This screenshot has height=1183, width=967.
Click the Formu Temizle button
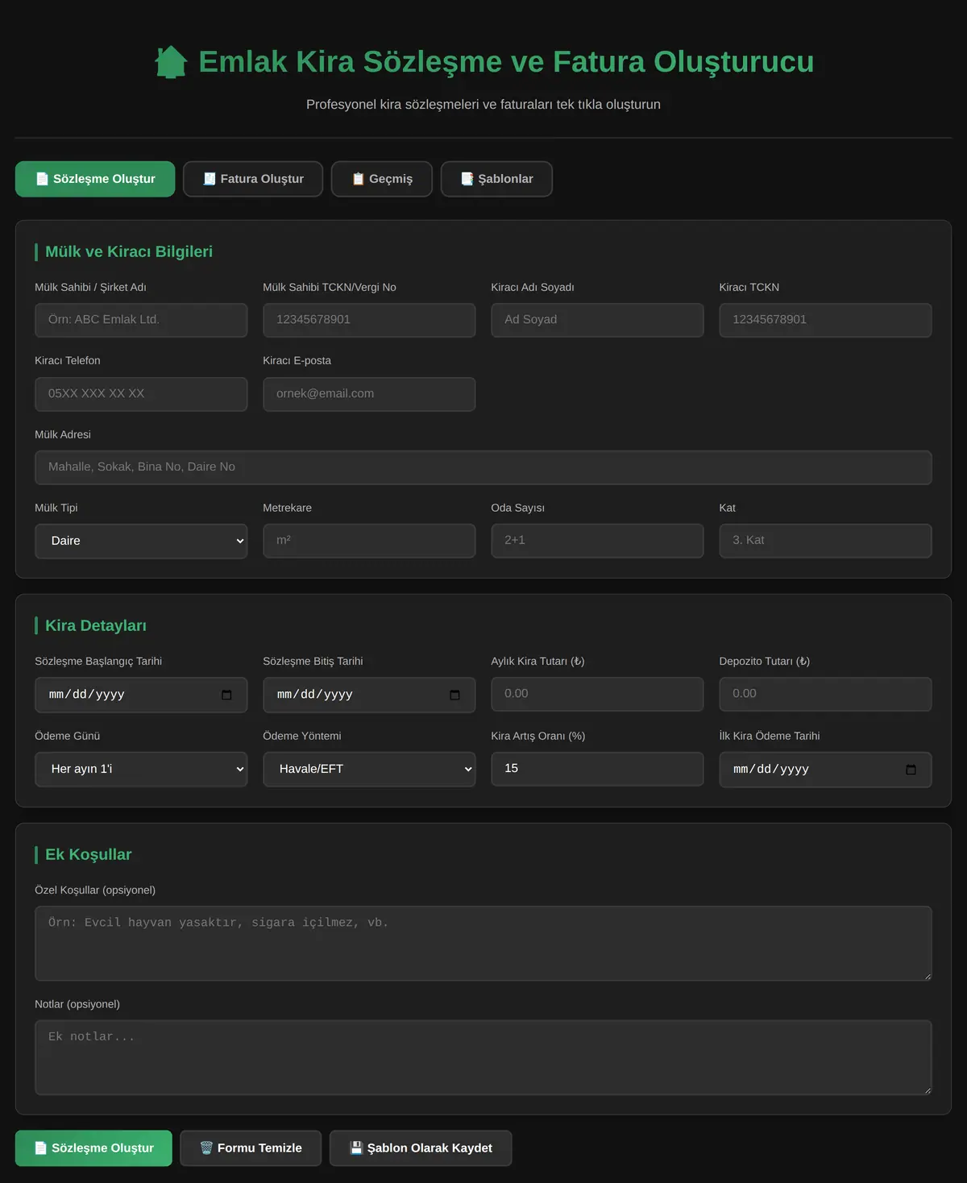tap(251, 1148)
